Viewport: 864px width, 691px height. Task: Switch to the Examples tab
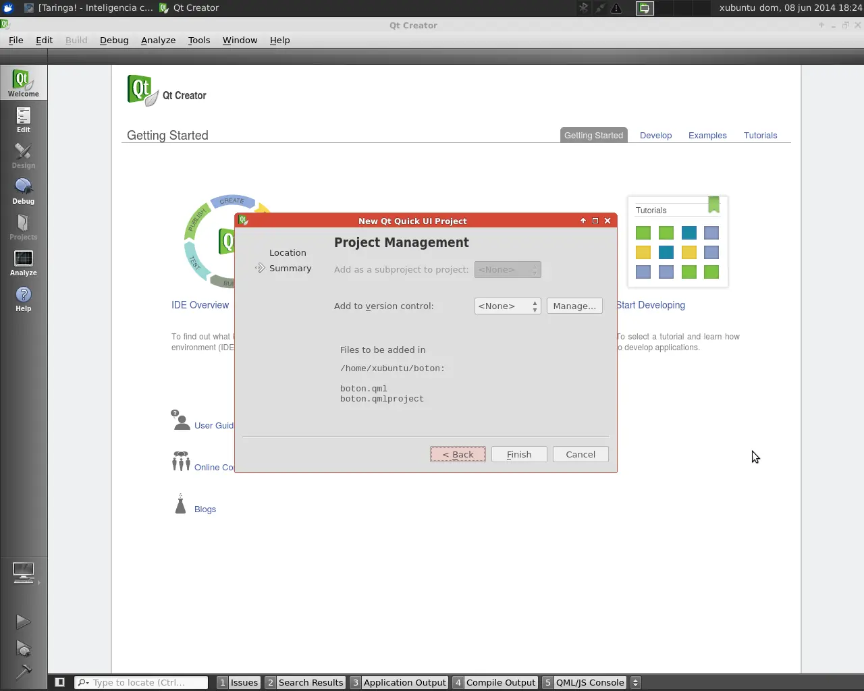point(707,135)
